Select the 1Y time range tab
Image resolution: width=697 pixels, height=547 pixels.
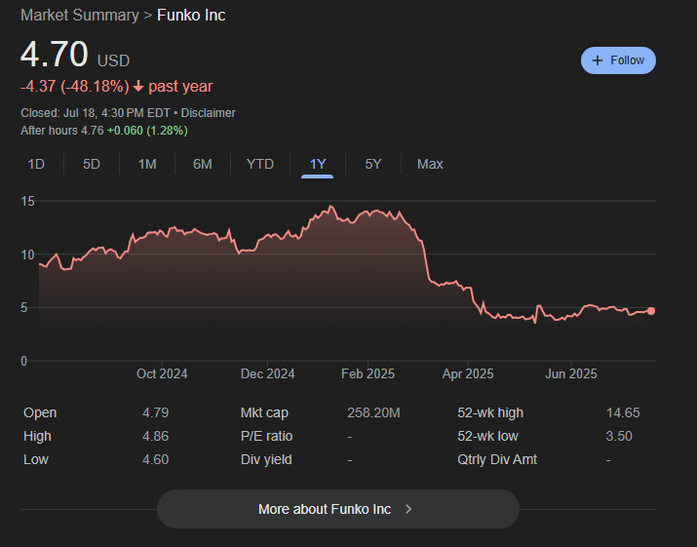coord(318,164)
